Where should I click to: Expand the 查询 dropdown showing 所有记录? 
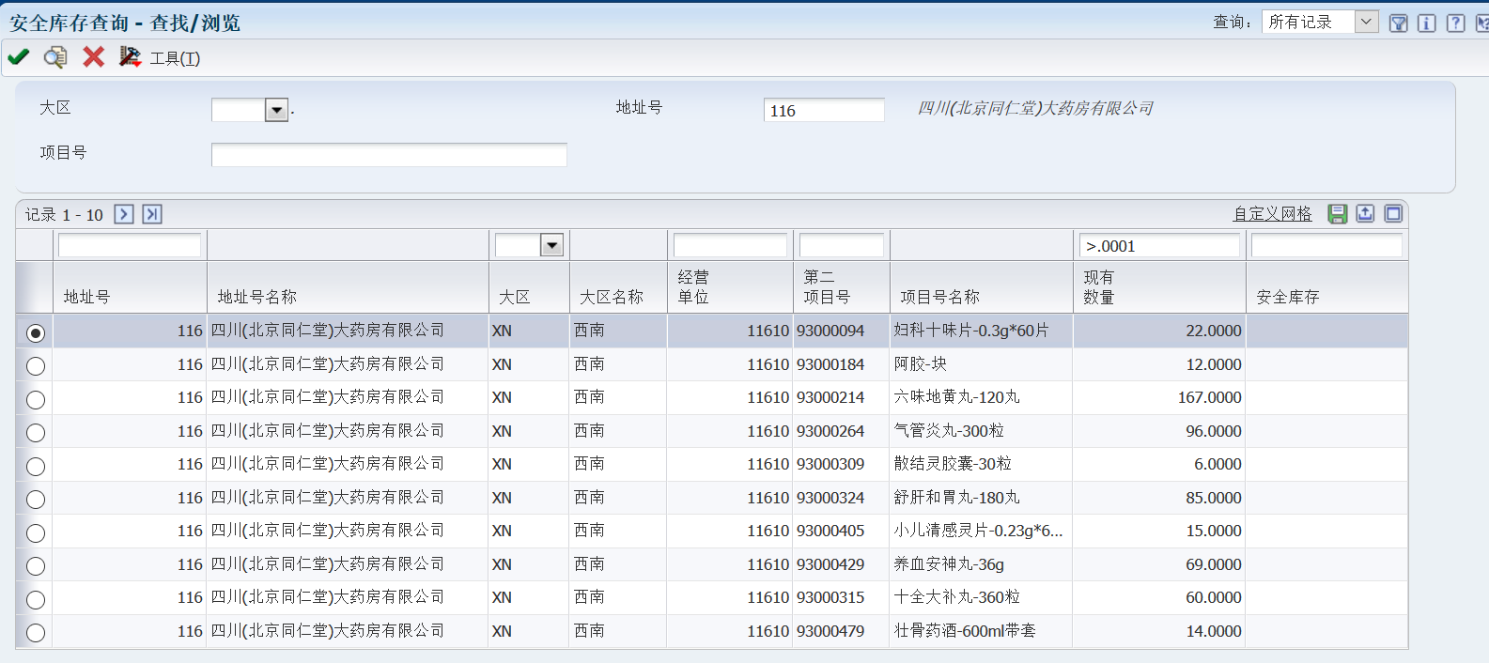1366,22
